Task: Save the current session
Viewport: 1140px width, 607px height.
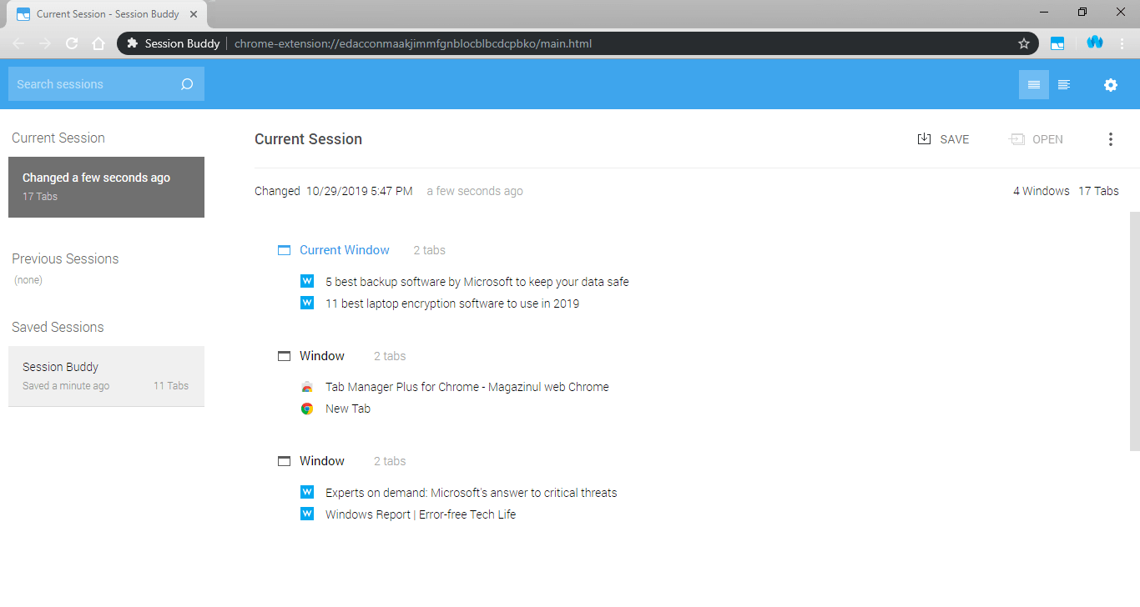Action: pyautogui.click(x=943, y=139)
